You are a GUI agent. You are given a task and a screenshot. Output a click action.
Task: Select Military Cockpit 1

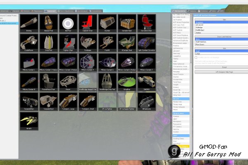coord(29,63)
